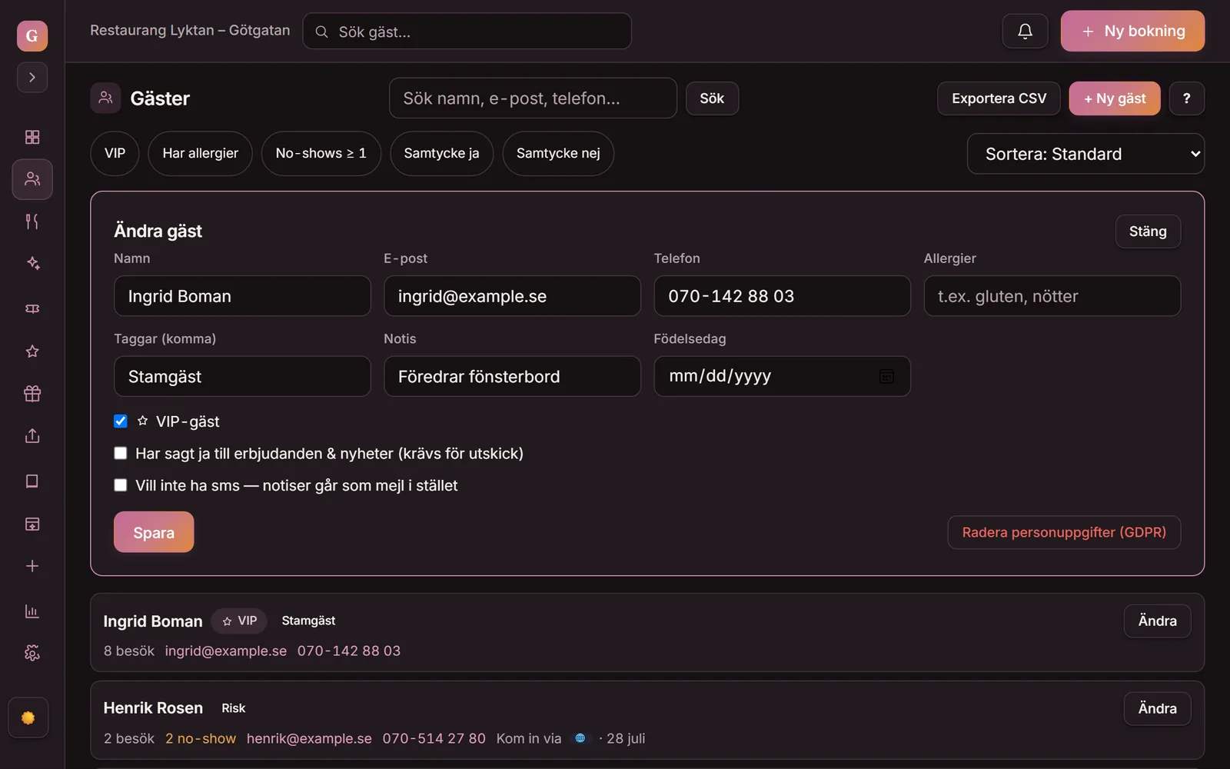
Task: Toggle the 'Har allergier' filter chip
Action: 200,153
